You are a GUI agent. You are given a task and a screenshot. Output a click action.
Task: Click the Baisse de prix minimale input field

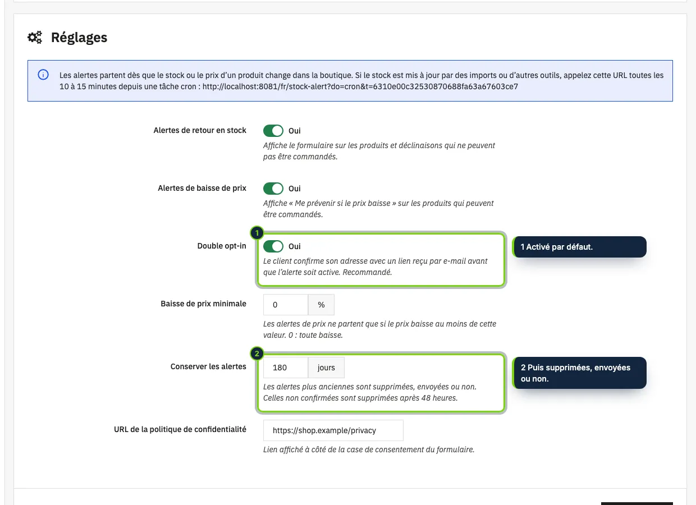pos(286,305)
